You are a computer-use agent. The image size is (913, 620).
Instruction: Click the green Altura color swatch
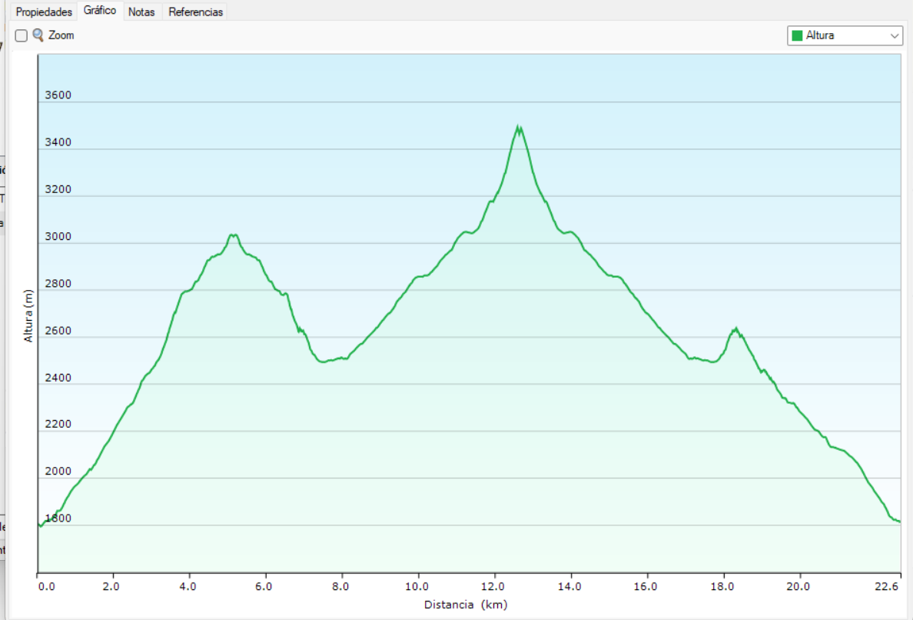click(x=797, y=35)
